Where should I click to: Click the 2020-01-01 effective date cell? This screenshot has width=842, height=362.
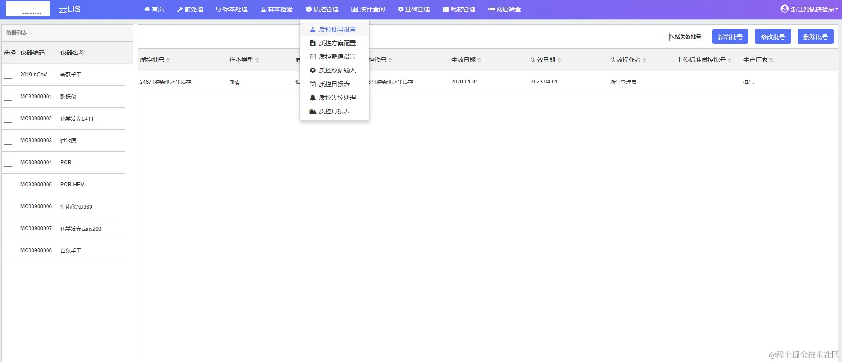[x=464, y=82]
